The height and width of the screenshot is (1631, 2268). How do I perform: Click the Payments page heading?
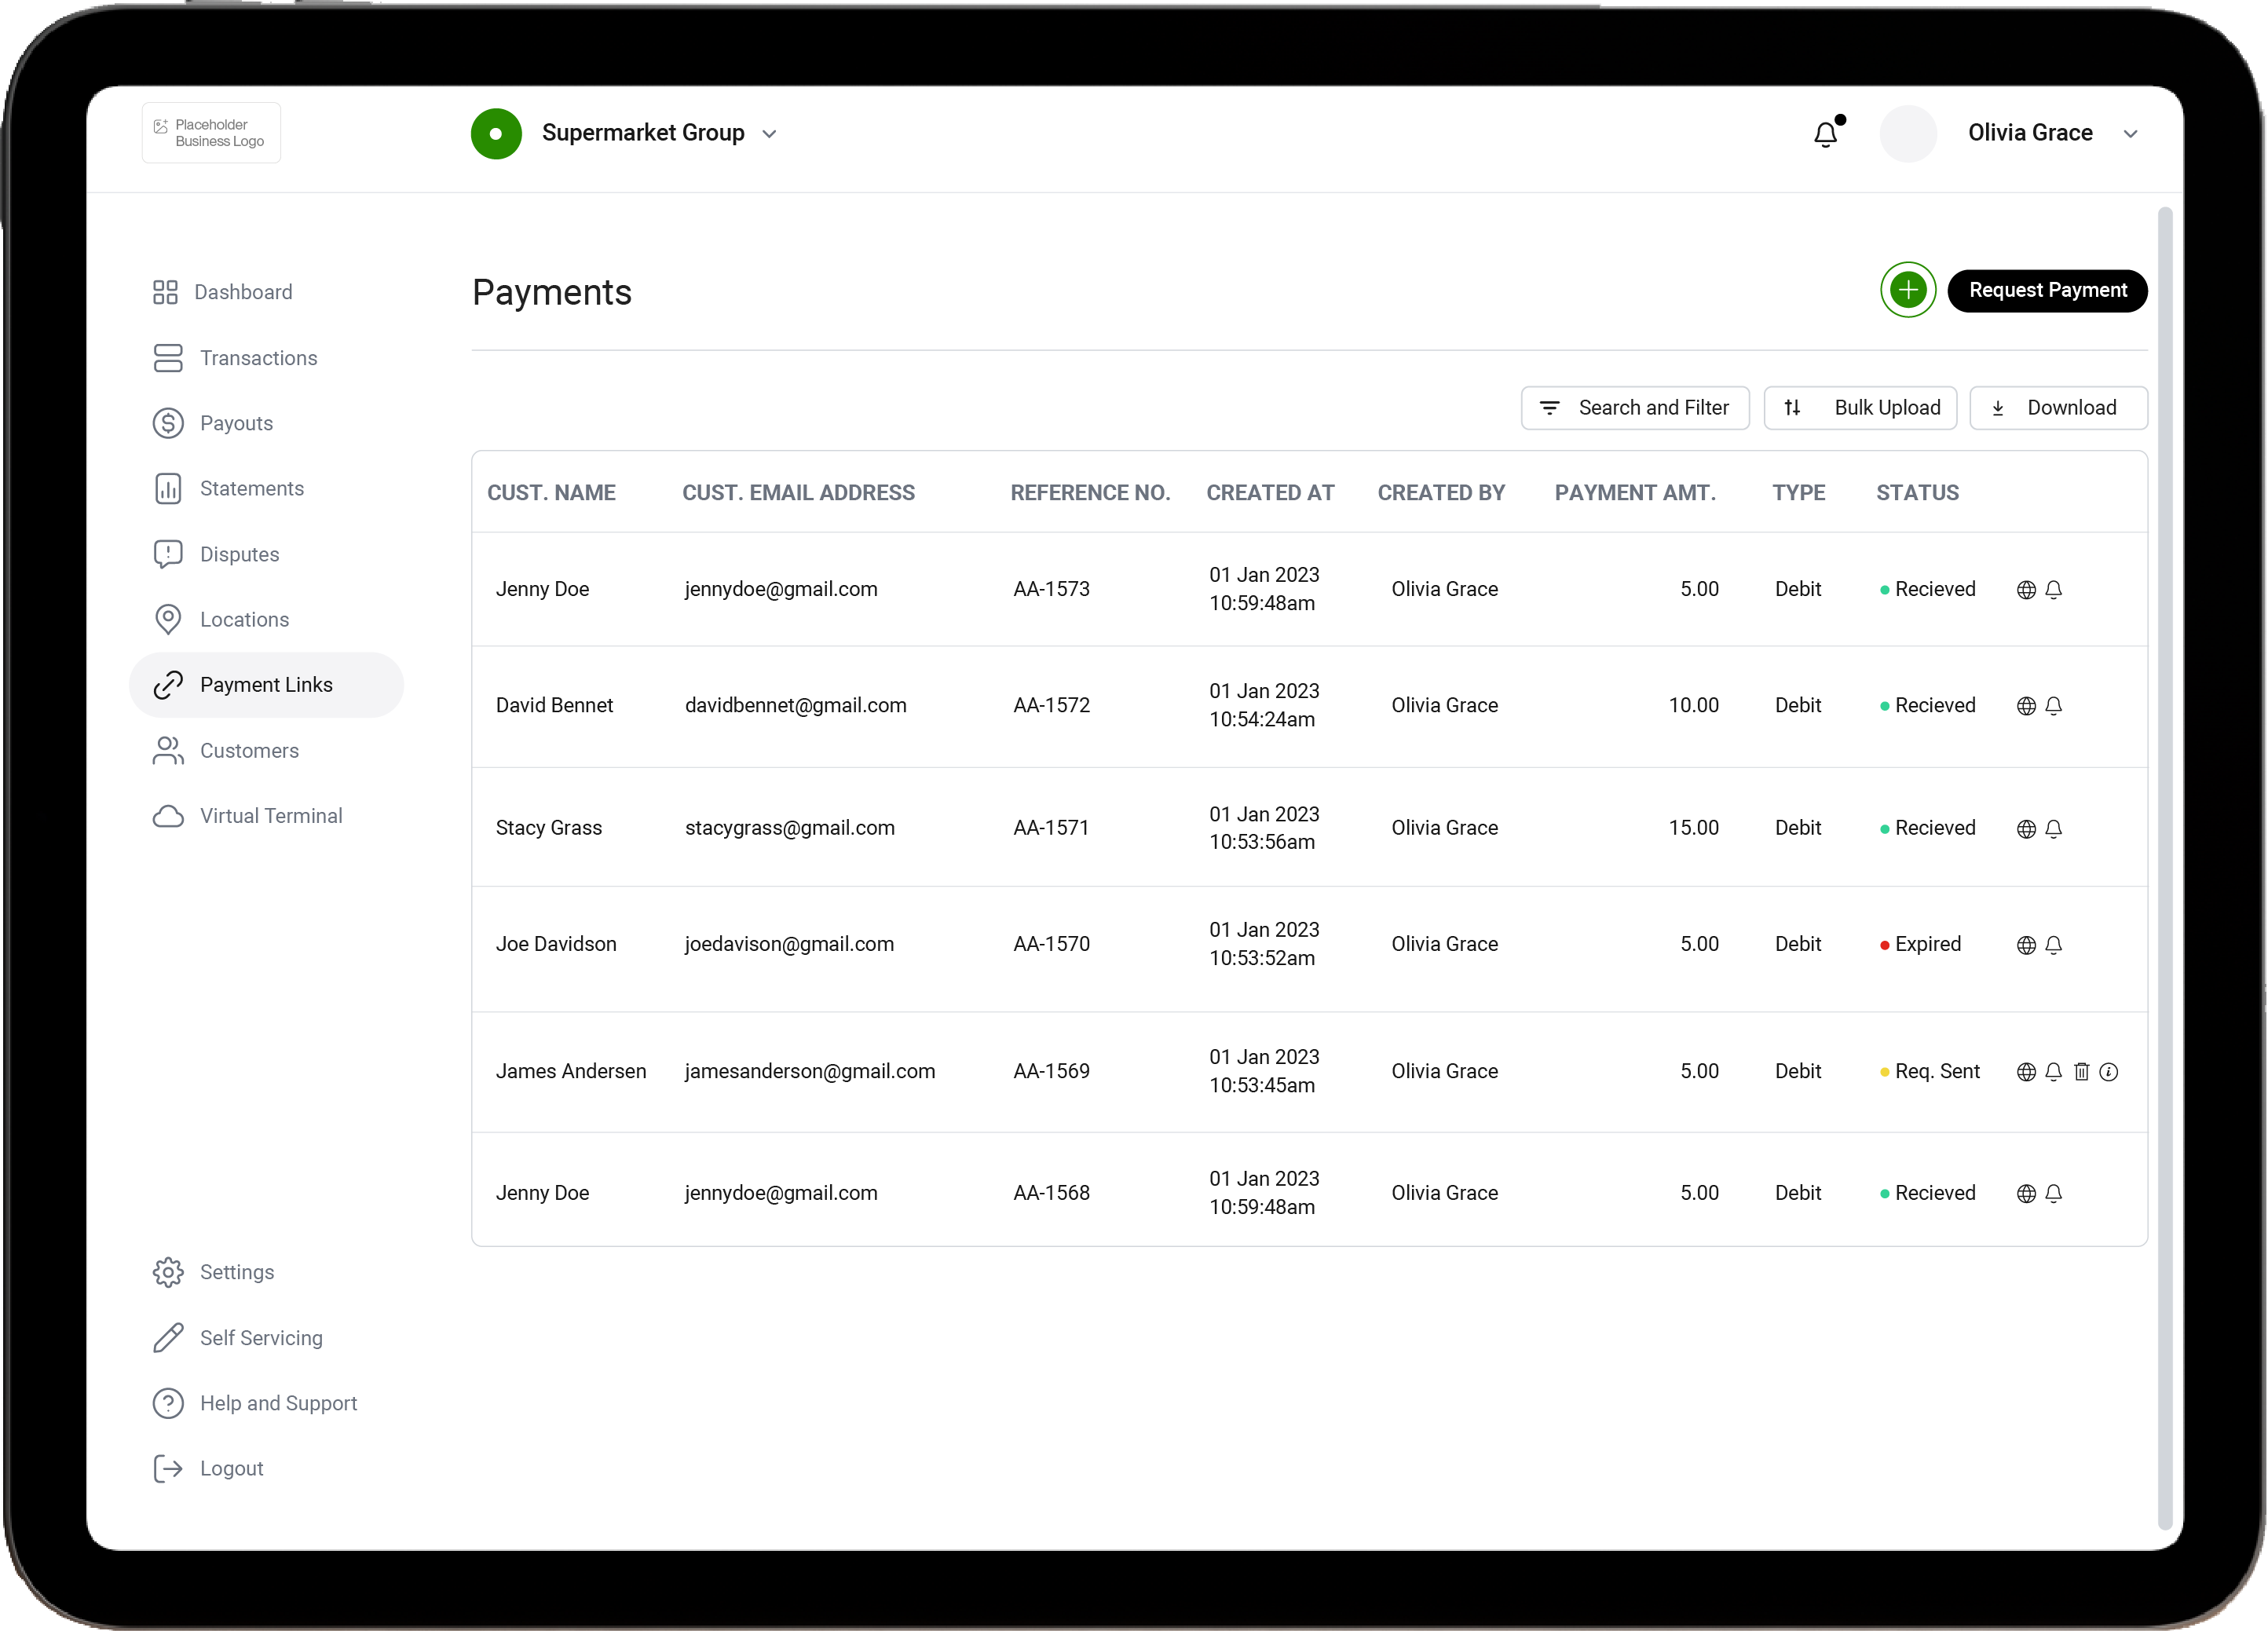click(552, 293)
